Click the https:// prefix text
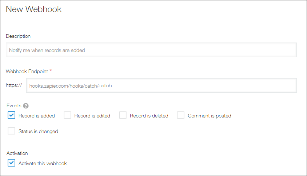Image resolution: width=307 pixels, height=176 pixels. 14,86
